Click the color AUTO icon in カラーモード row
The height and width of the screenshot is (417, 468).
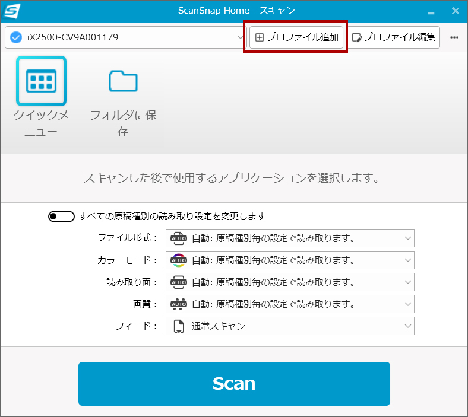179,260
